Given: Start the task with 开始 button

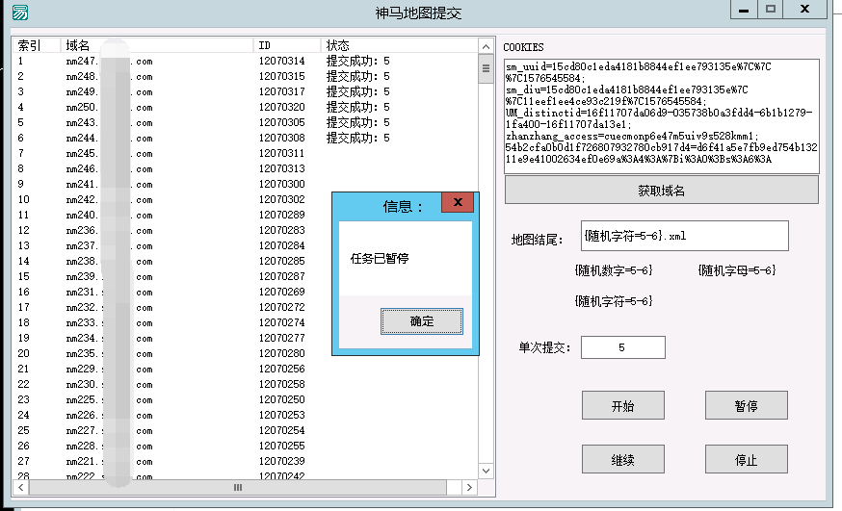Looking at the screenshot, I should [x=623, y=405].
